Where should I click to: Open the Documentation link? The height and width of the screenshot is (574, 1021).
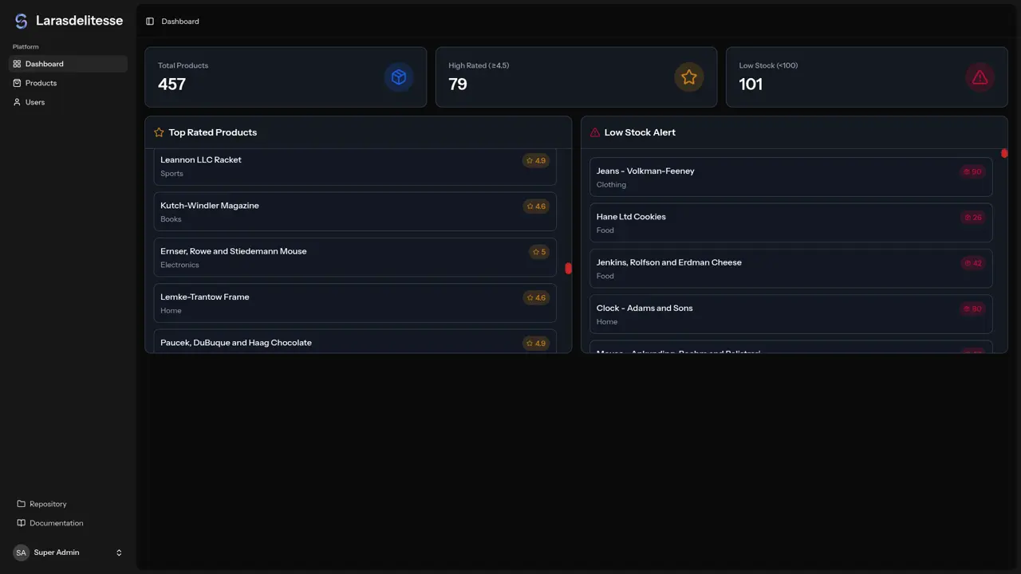(56, 523)
